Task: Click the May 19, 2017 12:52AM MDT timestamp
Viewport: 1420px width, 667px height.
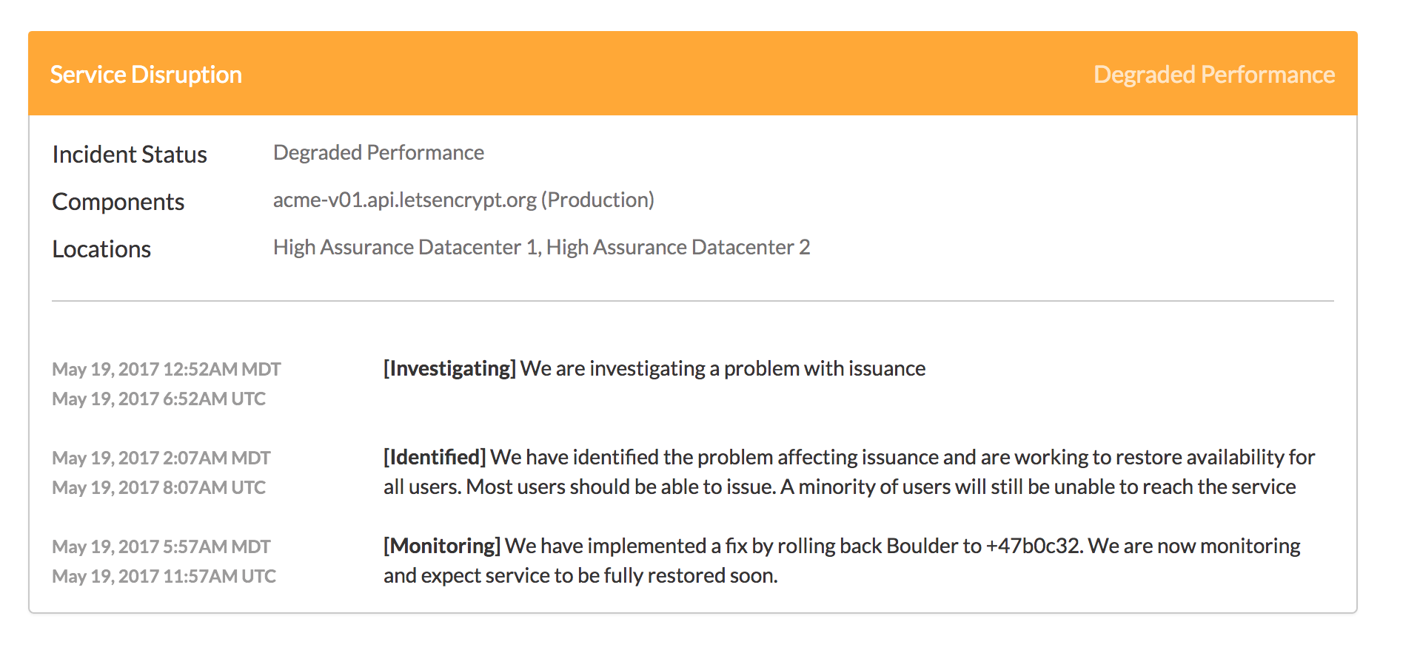Action: pos(167,369)
